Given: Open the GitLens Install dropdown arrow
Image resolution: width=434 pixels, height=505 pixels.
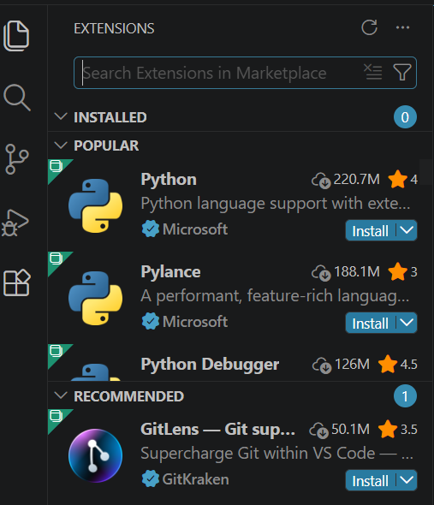Looking at the screenshot, I should (407, 480).
